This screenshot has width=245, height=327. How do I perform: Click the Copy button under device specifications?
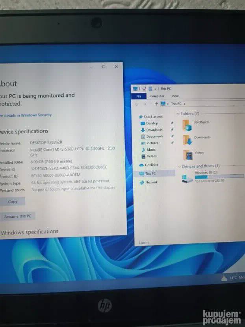(13, 202)
